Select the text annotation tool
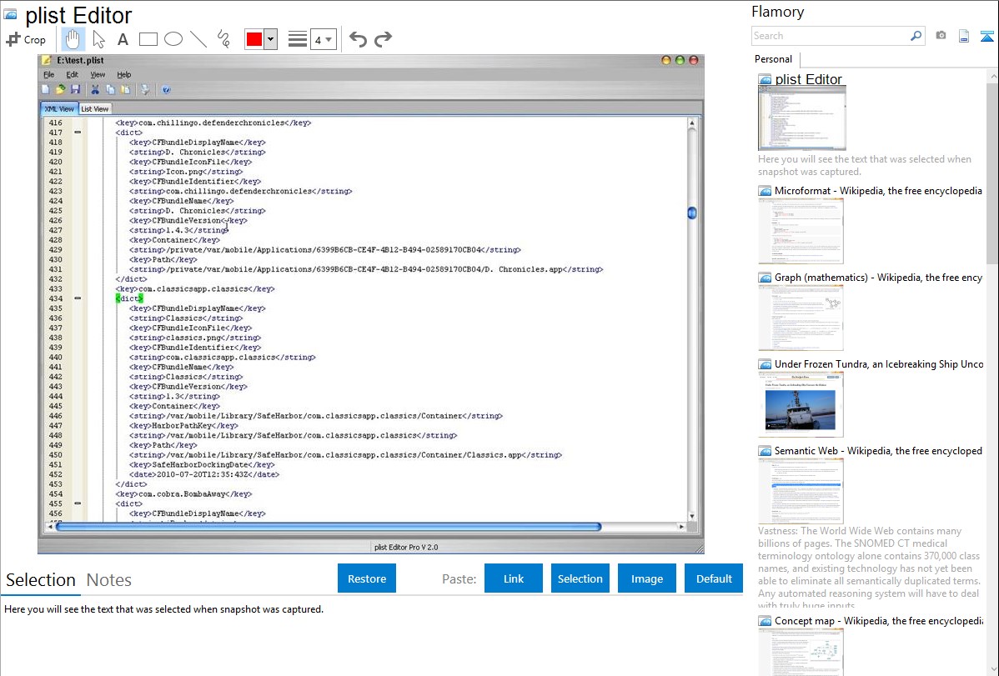 [x=123, y=39]
